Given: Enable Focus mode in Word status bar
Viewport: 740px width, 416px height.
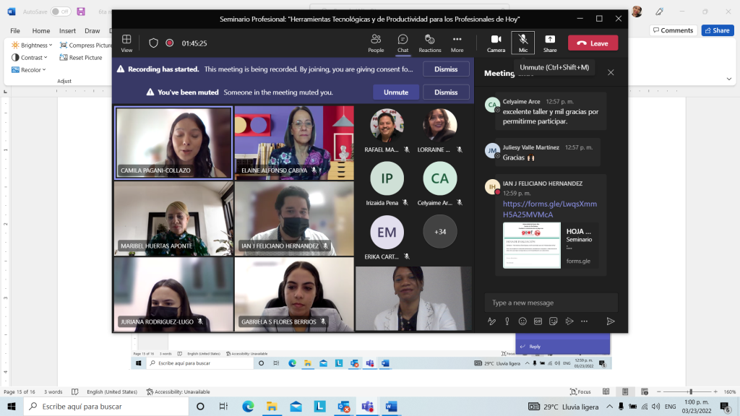Looking at the screenshot, I should point(580,391).
